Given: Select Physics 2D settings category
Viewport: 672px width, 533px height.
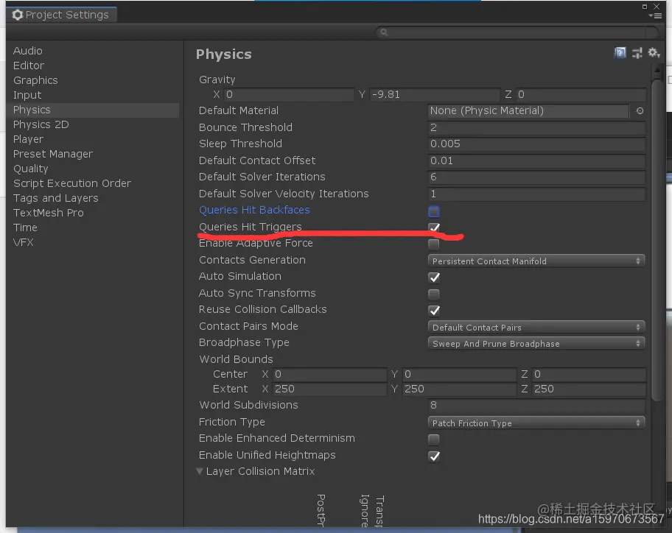Looking at the screenshot, I should coord(41,124).
